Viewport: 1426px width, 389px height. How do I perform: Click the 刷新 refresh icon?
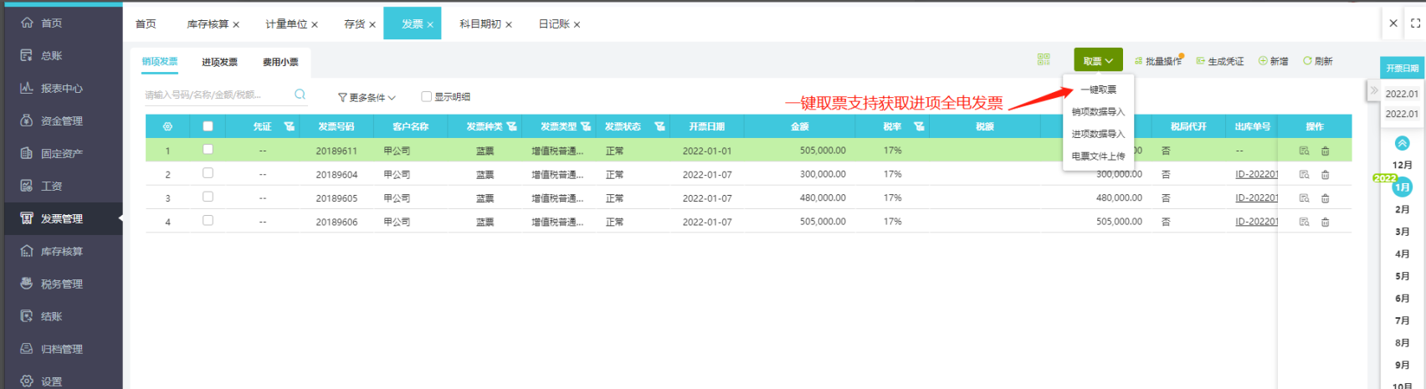pos(1307,61)
